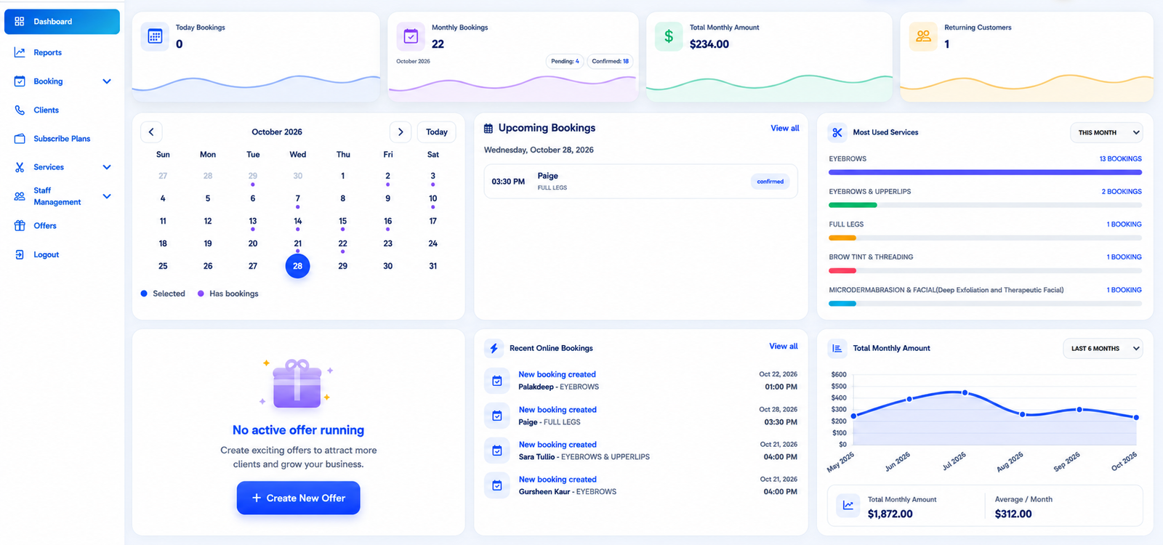Image resolution: width=1163 pixels, height=545 pixels.
Task: Open Sara Tullio's New booking created link
Action: pyautogui.click(x=558, y=445)
